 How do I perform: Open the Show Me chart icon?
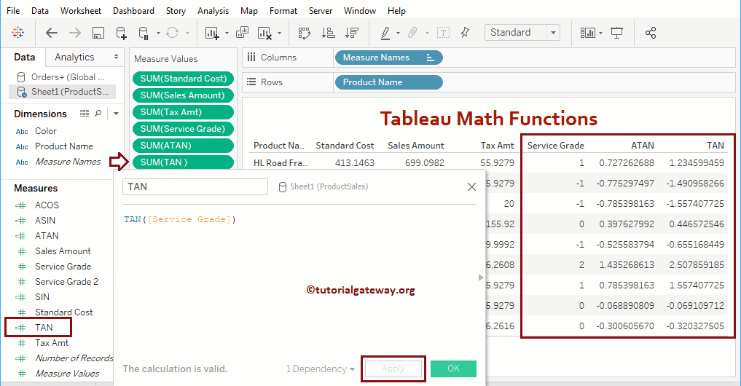tap(587, 33)
